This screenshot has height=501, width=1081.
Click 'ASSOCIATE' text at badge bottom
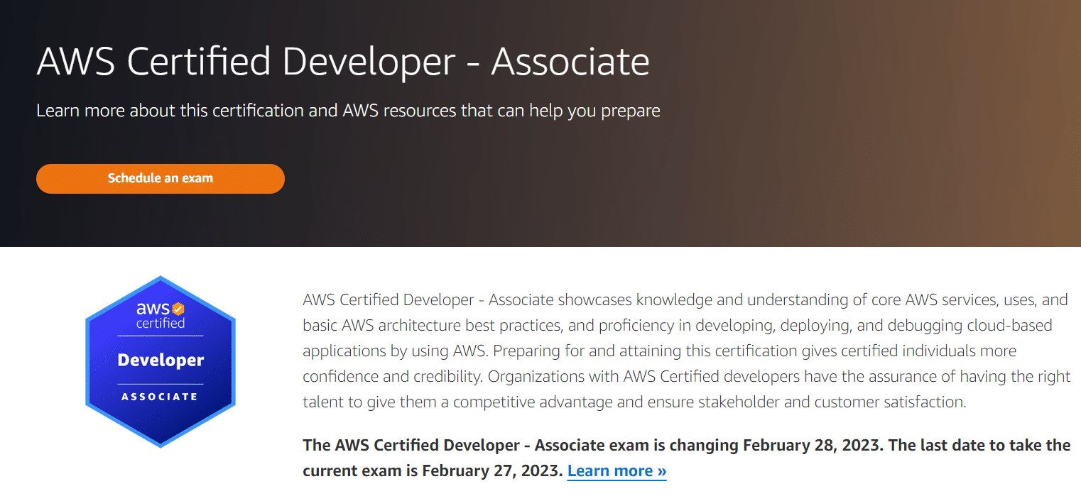point(160,397)
